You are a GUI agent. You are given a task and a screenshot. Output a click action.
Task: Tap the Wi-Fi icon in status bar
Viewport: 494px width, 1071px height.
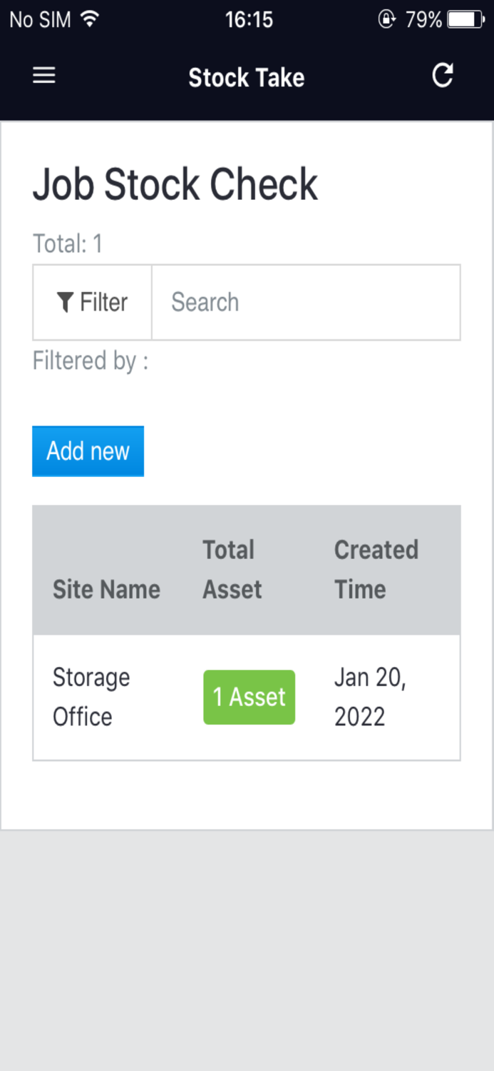(x=88, y=19)
